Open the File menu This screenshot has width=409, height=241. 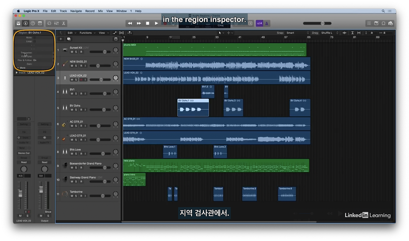pos(45,11)
